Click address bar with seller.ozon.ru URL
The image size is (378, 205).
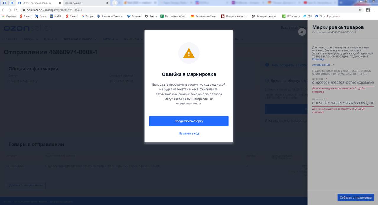(189, 10)
